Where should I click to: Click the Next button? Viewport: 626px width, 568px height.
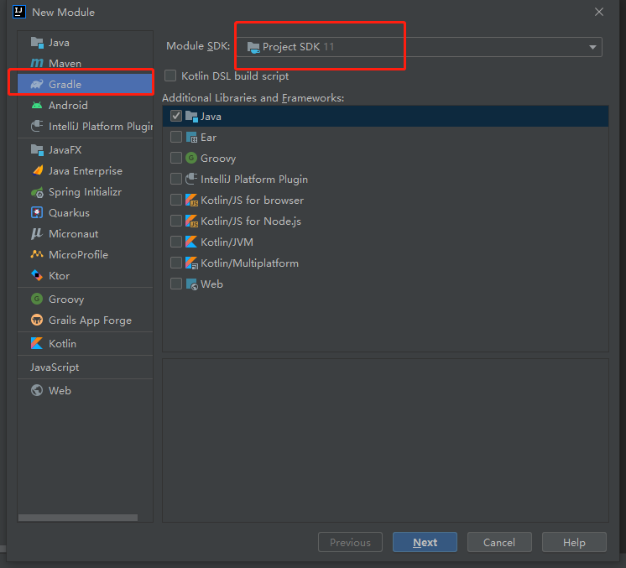425,542
